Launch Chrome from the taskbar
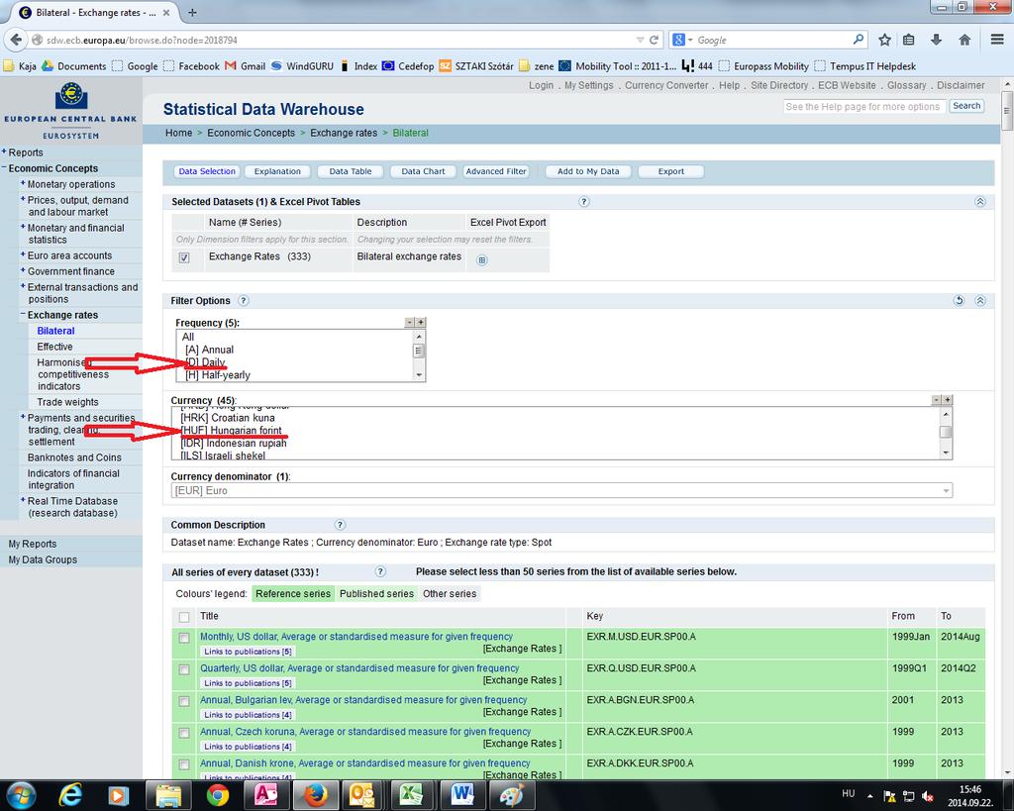 click(217, 795)
